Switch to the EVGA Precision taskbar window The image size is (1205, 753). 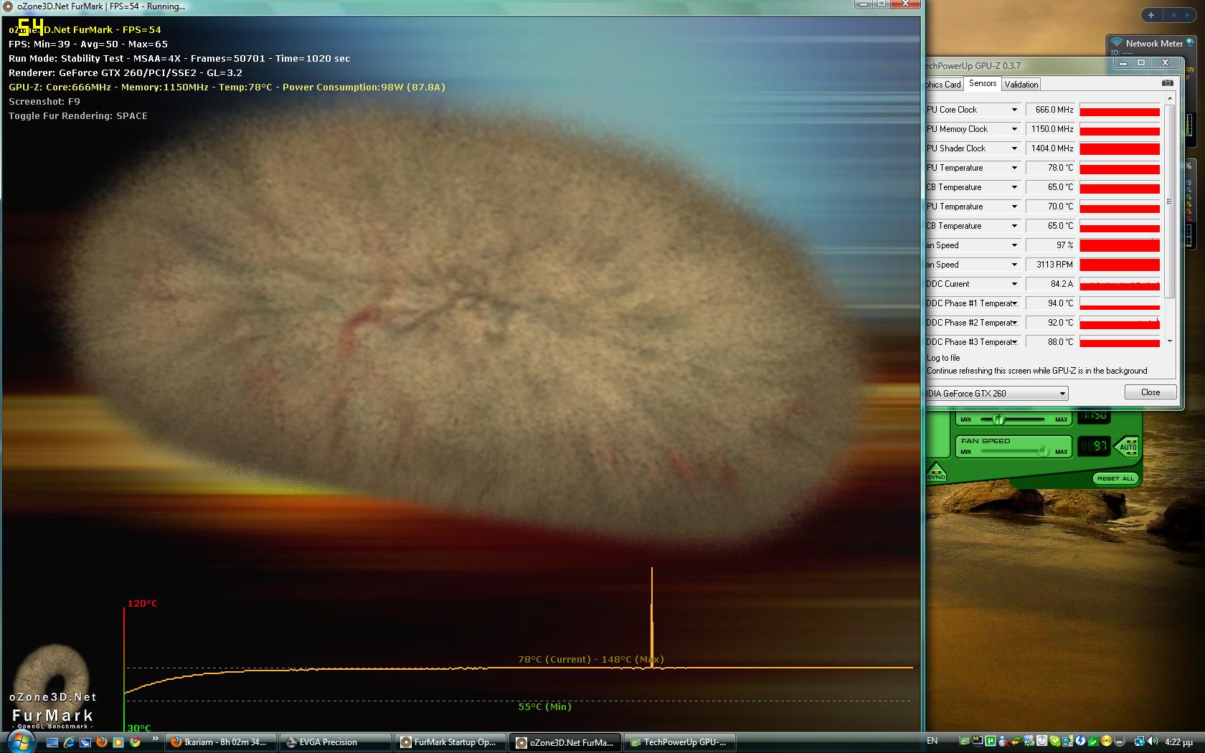336,742
